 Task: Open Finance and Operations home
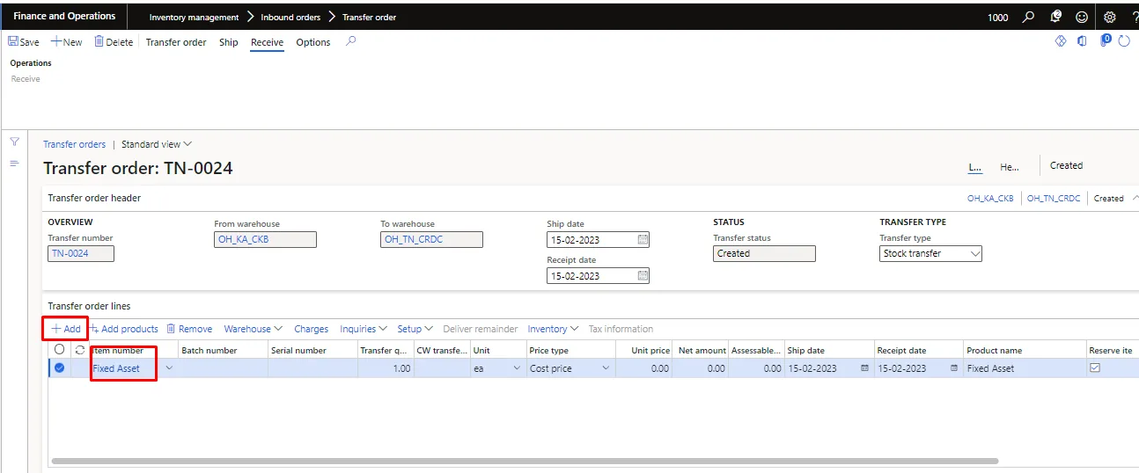tap(64, 16)
